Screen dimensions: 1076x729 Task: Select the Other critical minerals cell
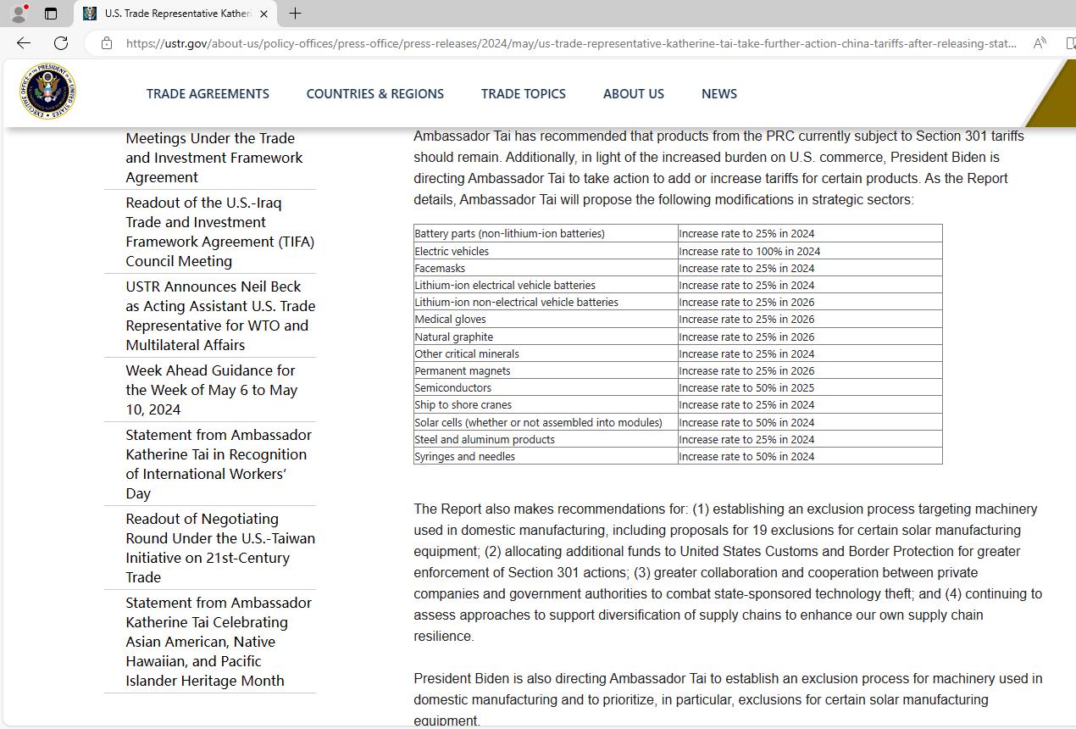(546, 353)
